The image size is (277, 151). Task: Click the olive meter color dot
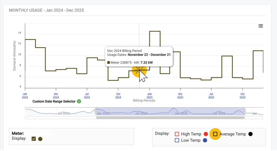point(40,139)
